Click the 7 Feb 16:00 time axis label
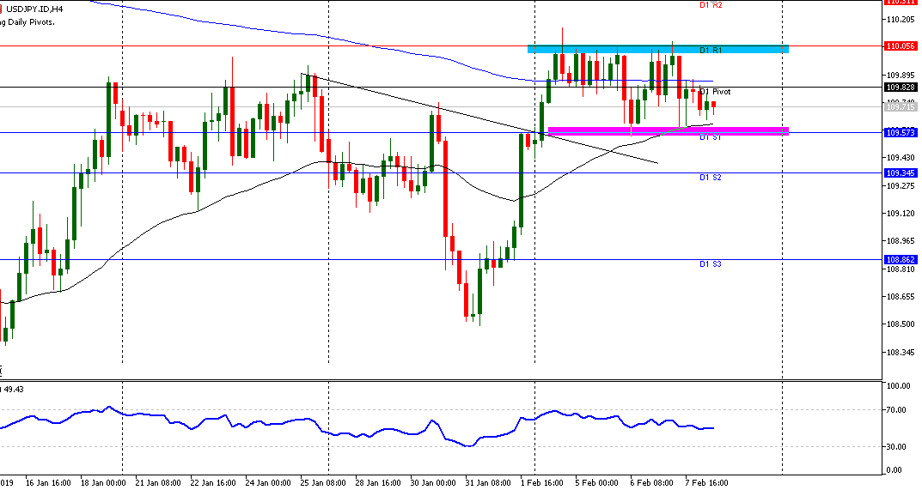Viewport: 922px width, 490px height. [707, 482]
